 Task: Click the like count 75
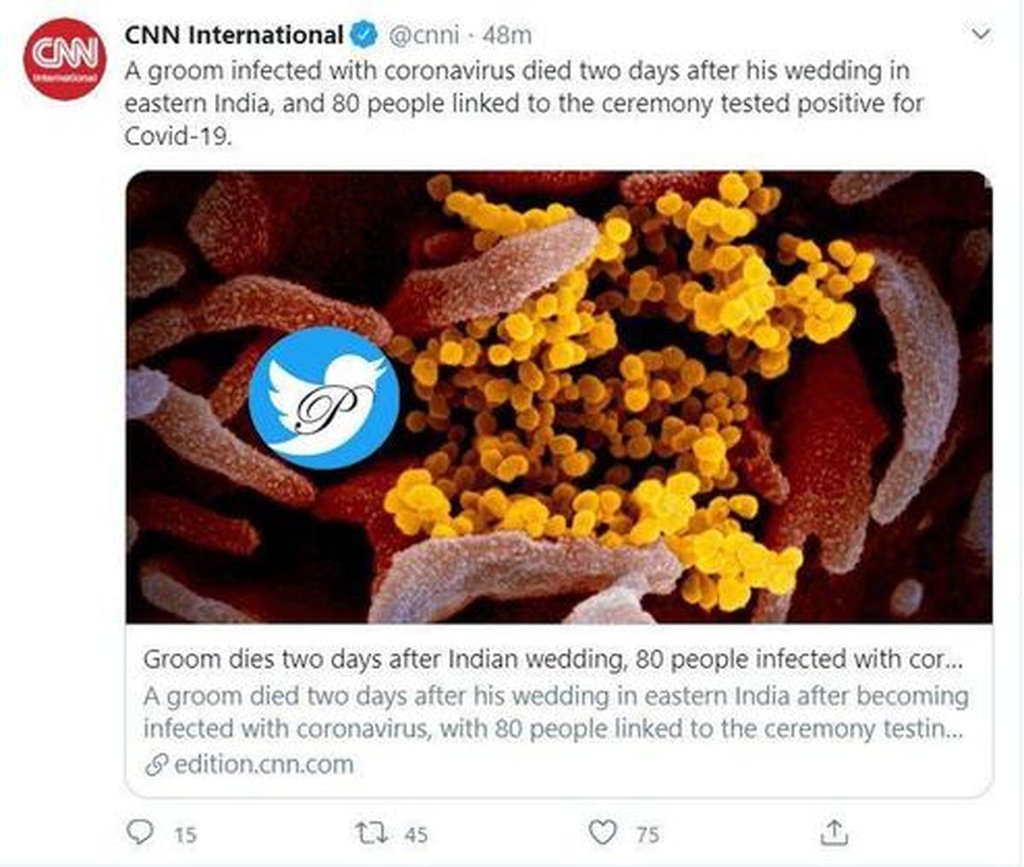pyautogui.click(x=647, y=834)
